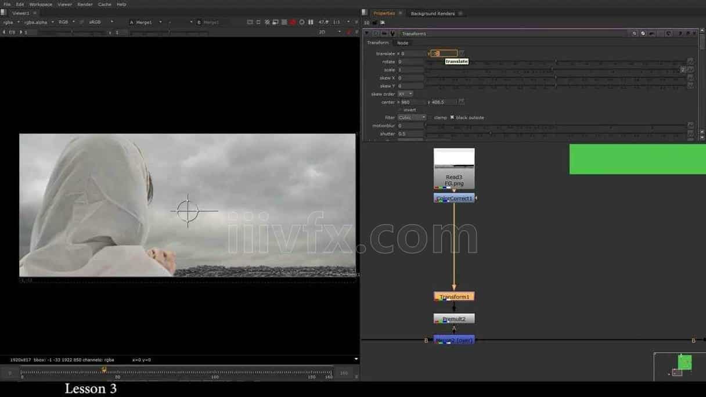This screenshot has width=706, height=397.
Task: Open the Edit menu
Action: [20, 4]
